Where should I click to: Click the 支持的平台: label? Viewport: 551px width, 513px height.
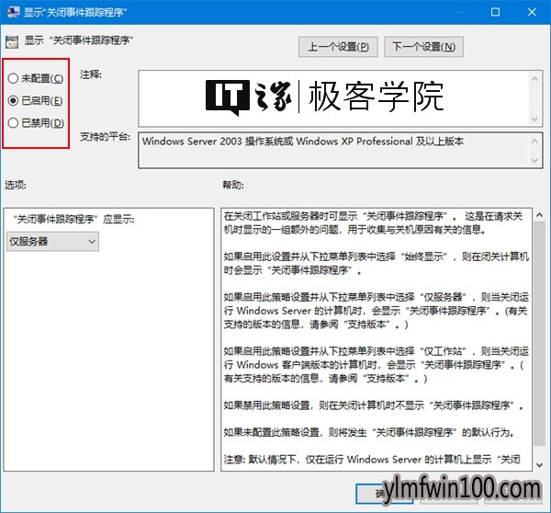pos(105,136)
